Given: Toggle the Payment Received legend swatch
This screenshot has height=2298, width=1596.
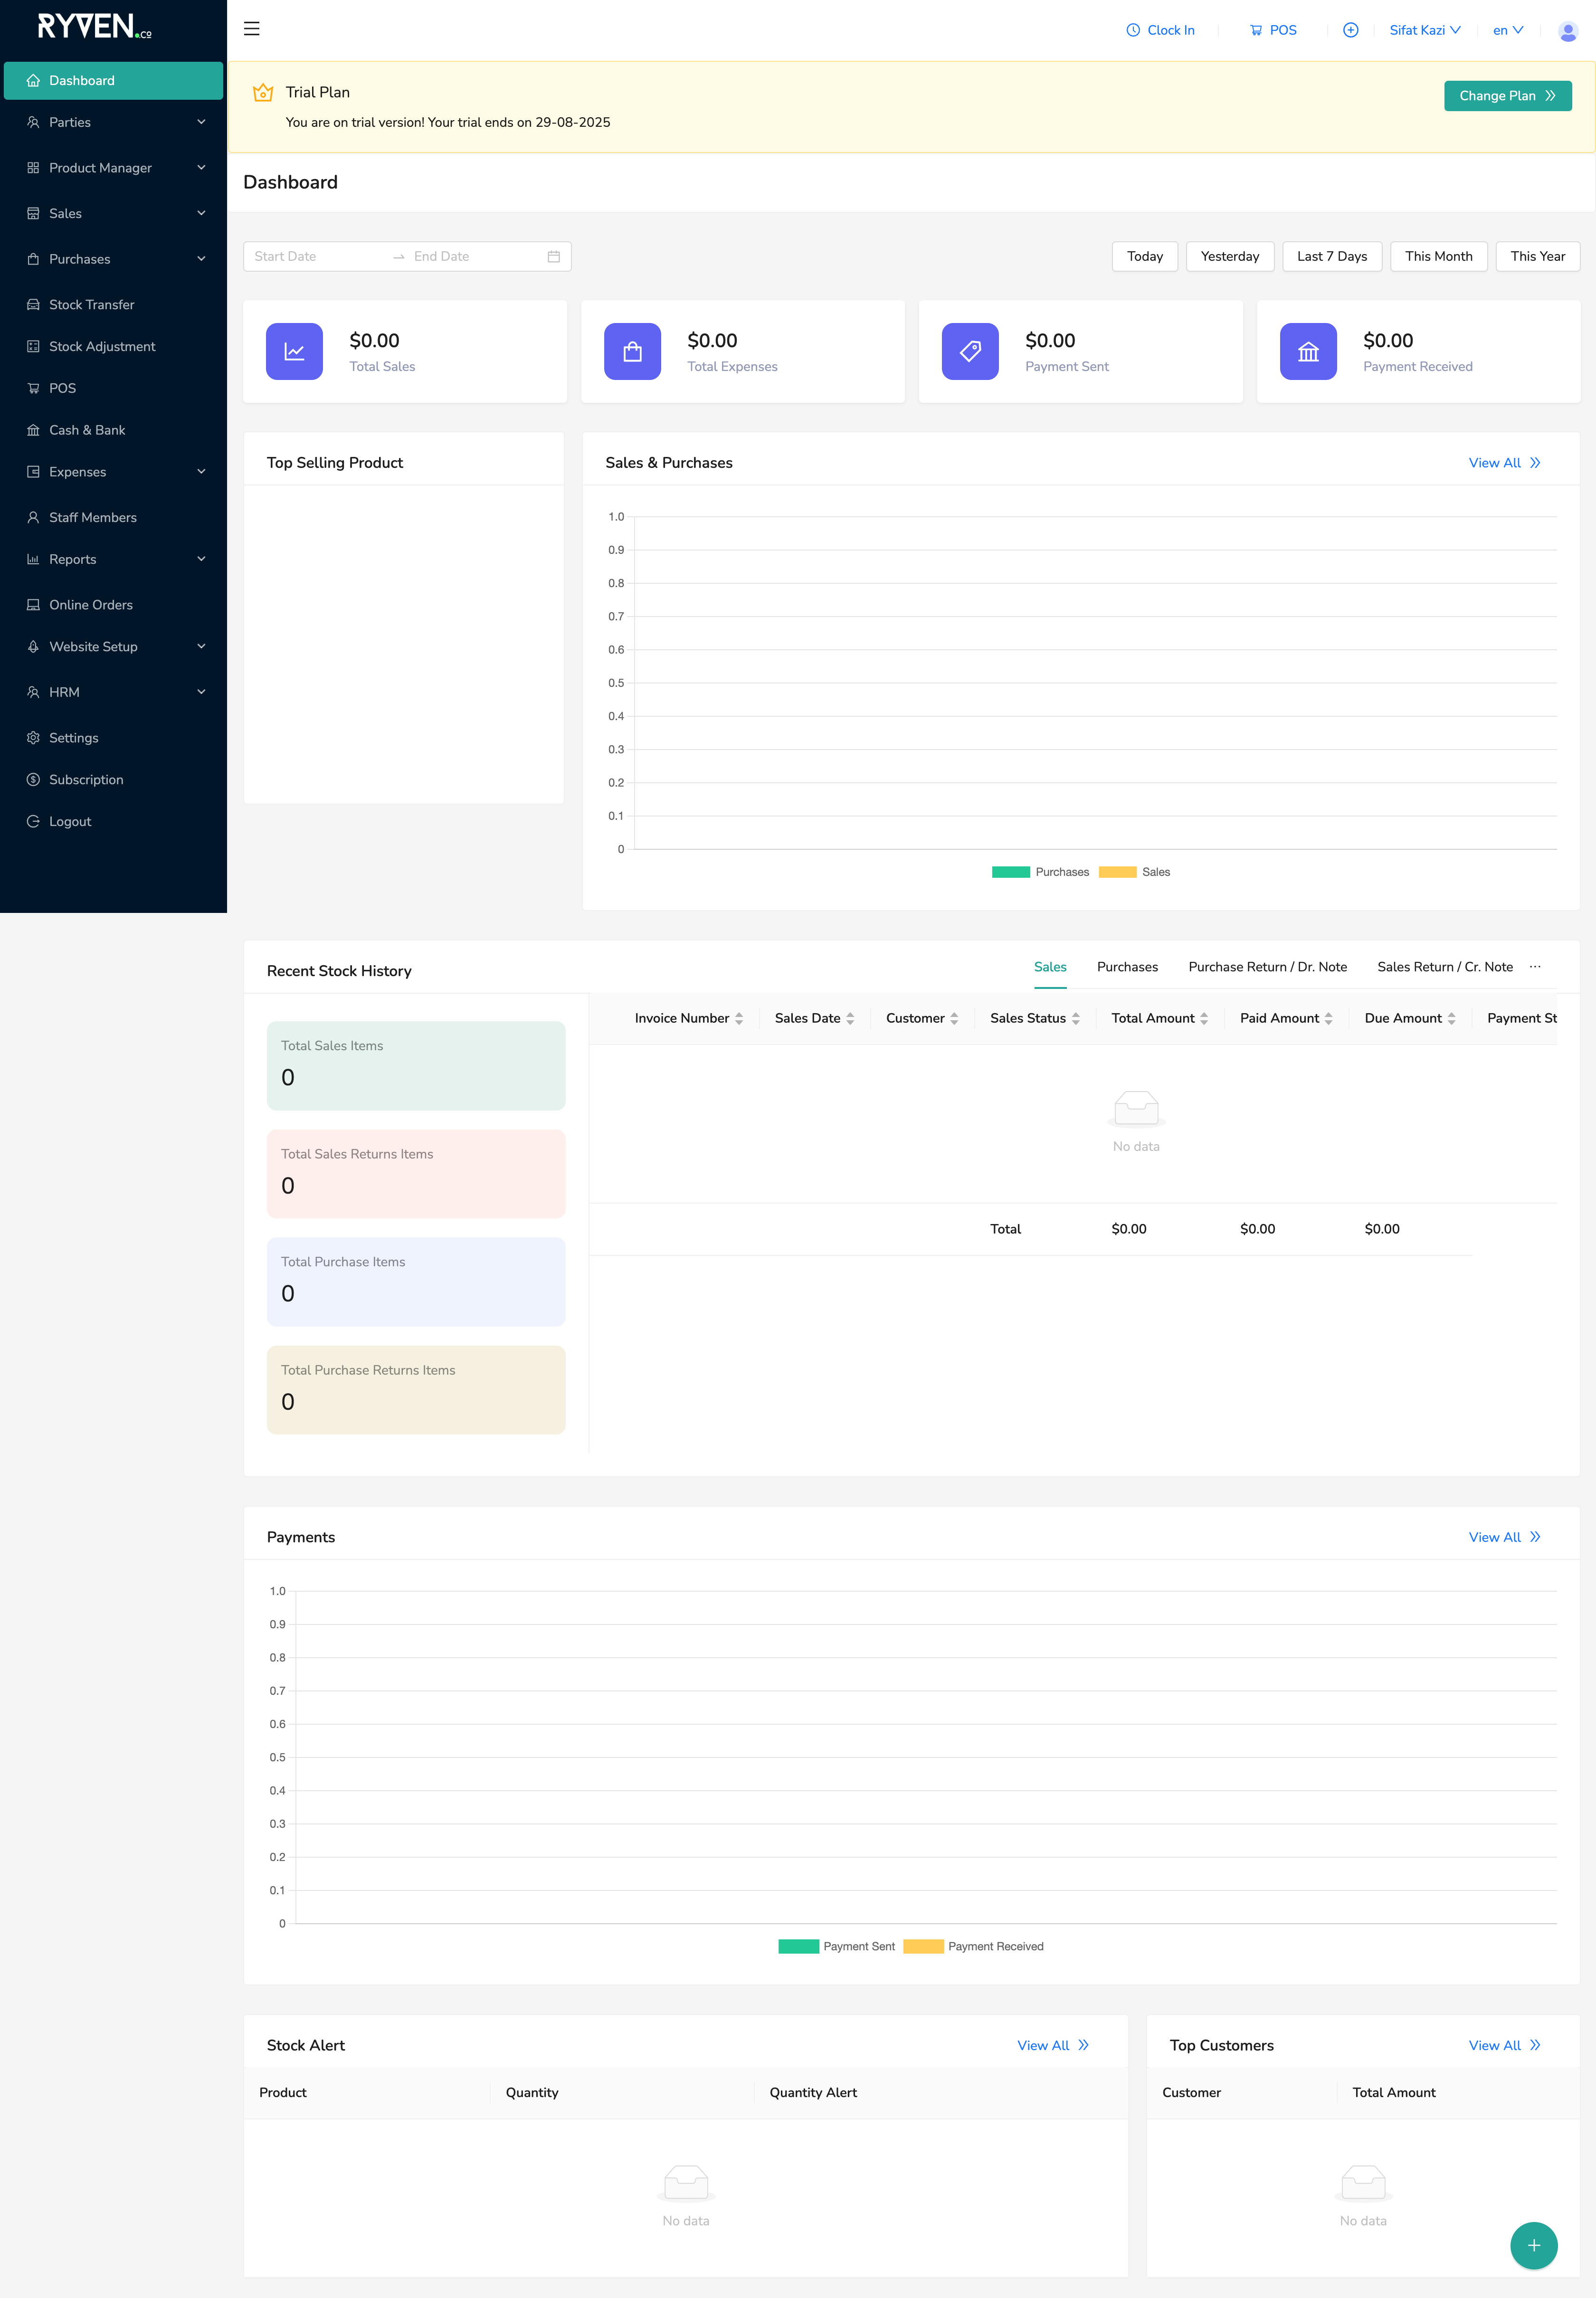Looking at the screenshot, I should [x=923, y=1946].
